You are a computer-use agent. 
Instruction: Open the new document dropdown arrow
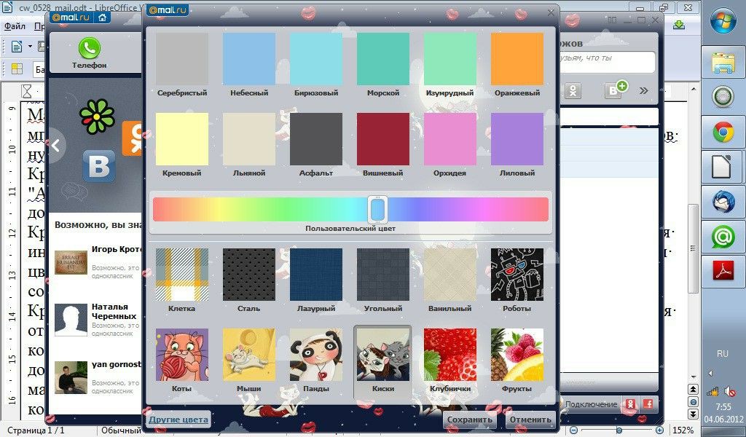pos(30,47)
